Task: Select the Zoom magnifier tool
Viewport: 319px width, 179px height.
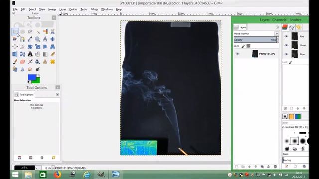Action: pyautogui.click(x=38, y=39)
